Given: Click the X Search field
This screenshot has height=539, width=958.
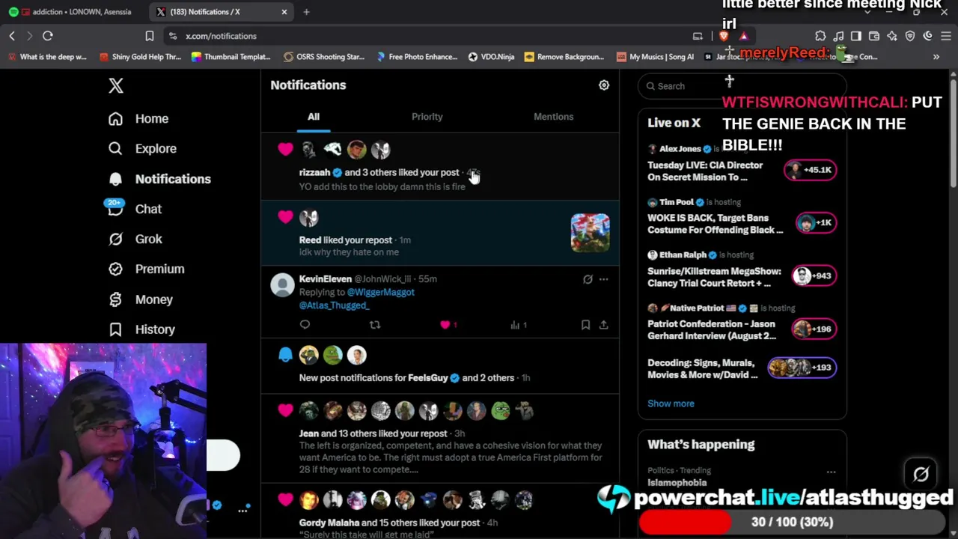Looking at the screenshot, I should pos(742,86).
